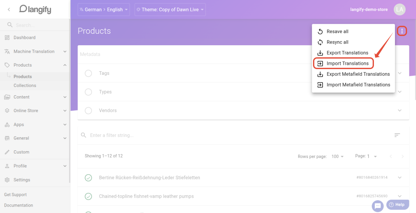Click the Resync all icon
The width and height of the screenshot is (416, 213).
(320, 42)
